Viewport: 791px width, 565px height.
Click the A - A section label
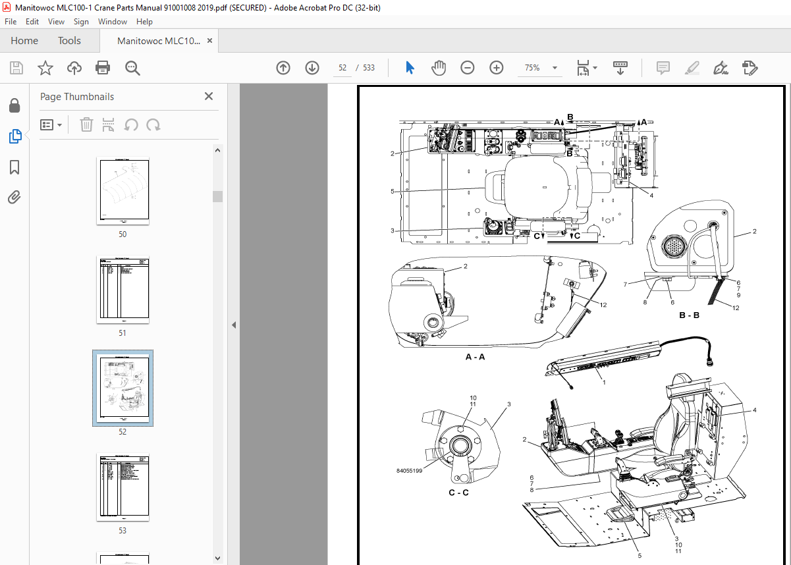[475, 357]
